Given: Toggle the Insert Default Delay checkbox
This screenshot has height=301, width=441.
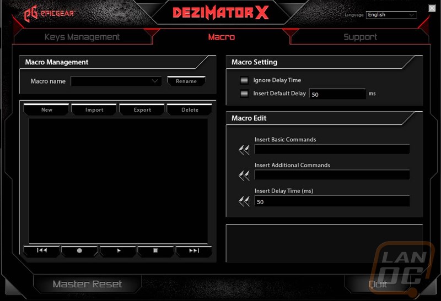Looking at the screenshot, I should tap(244, 94).
